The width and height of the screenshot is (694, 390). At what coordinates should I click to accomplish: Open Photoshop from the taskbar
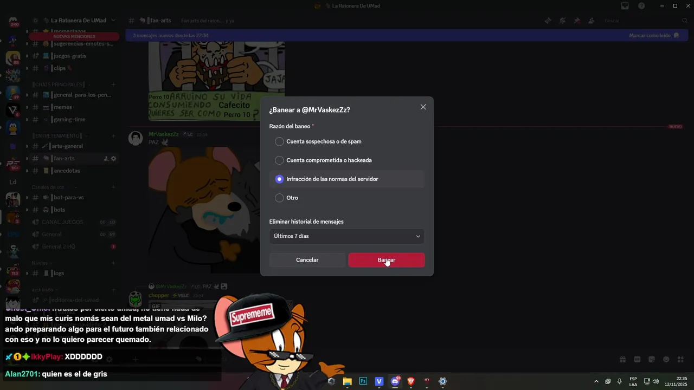tap(363, 381)
